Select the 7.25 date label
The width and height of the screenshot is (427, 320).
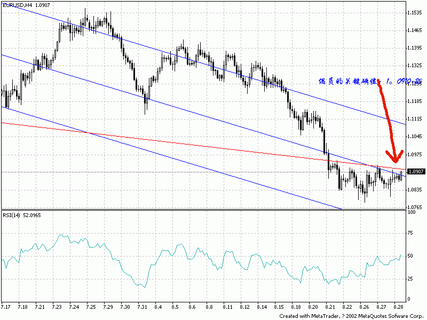click(x=91, y=307)
